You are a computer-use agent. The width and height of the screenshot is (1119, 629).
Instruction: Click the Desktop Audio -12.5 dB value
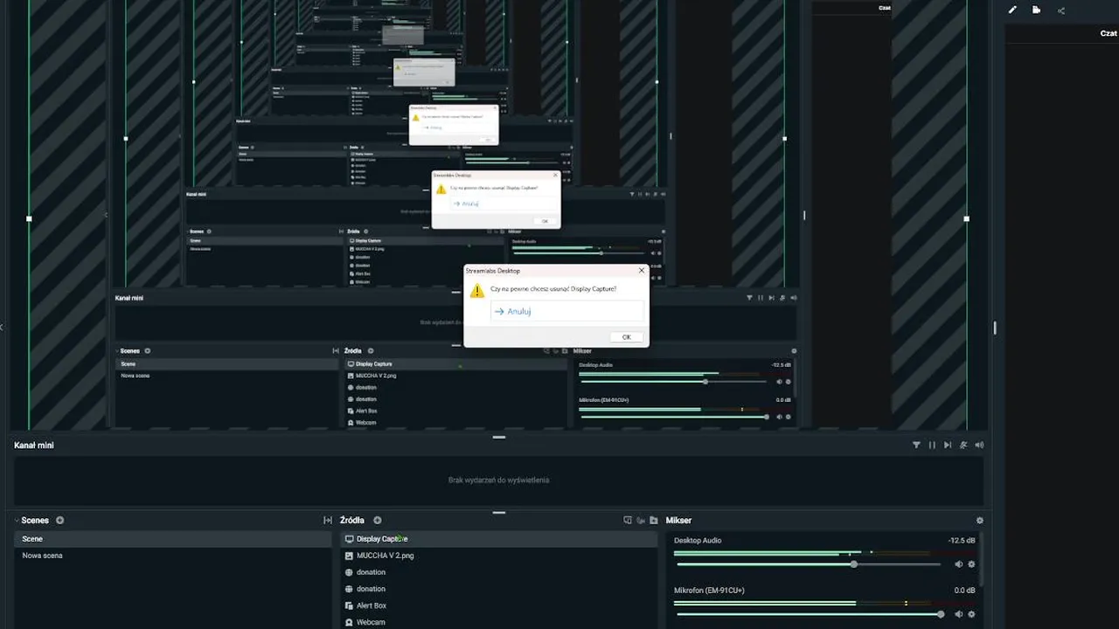click(962, 541)
